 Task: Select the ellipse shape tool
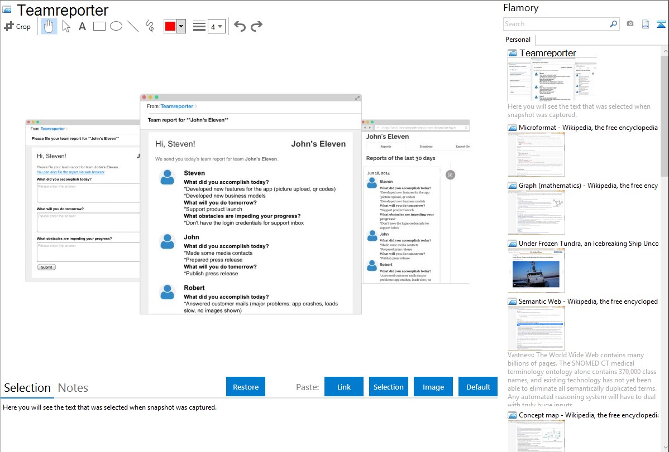(116, 26)
